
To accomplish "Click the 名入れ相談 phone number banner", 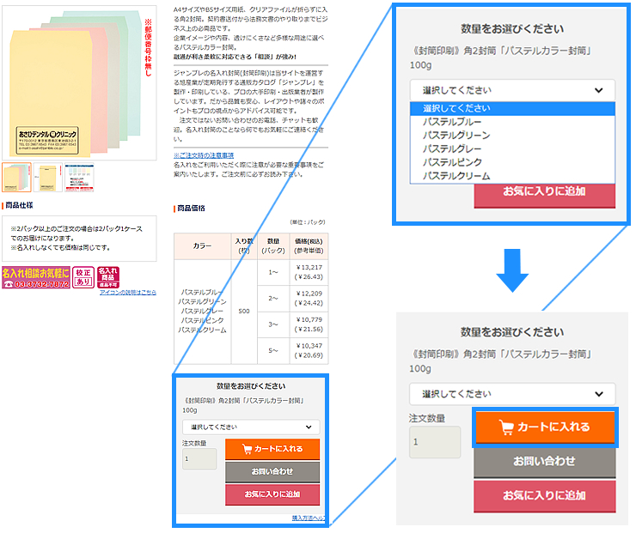I will (36, 277).
